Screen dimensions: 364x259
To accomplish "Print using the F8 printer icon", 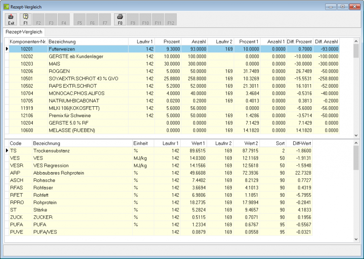I will (x=120, y=19).
